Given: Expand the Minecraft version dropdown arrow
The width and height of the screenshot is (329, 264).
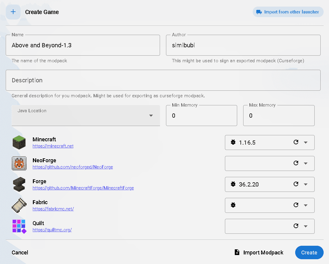Looking at the screenshot, I should [x=306, y=142].
